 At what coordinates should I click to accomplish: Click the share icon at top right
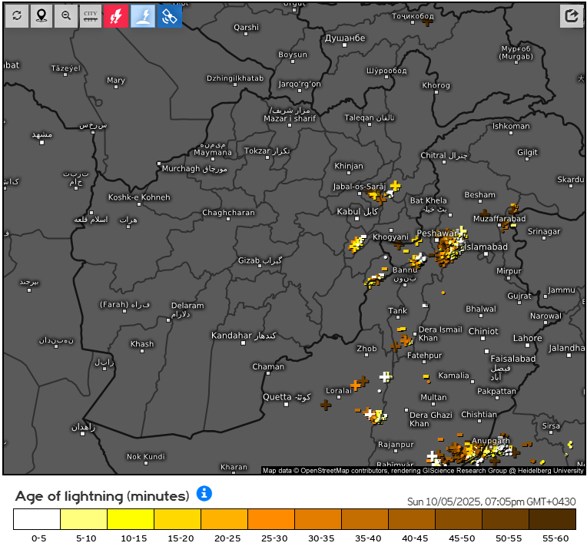[572, 15]
